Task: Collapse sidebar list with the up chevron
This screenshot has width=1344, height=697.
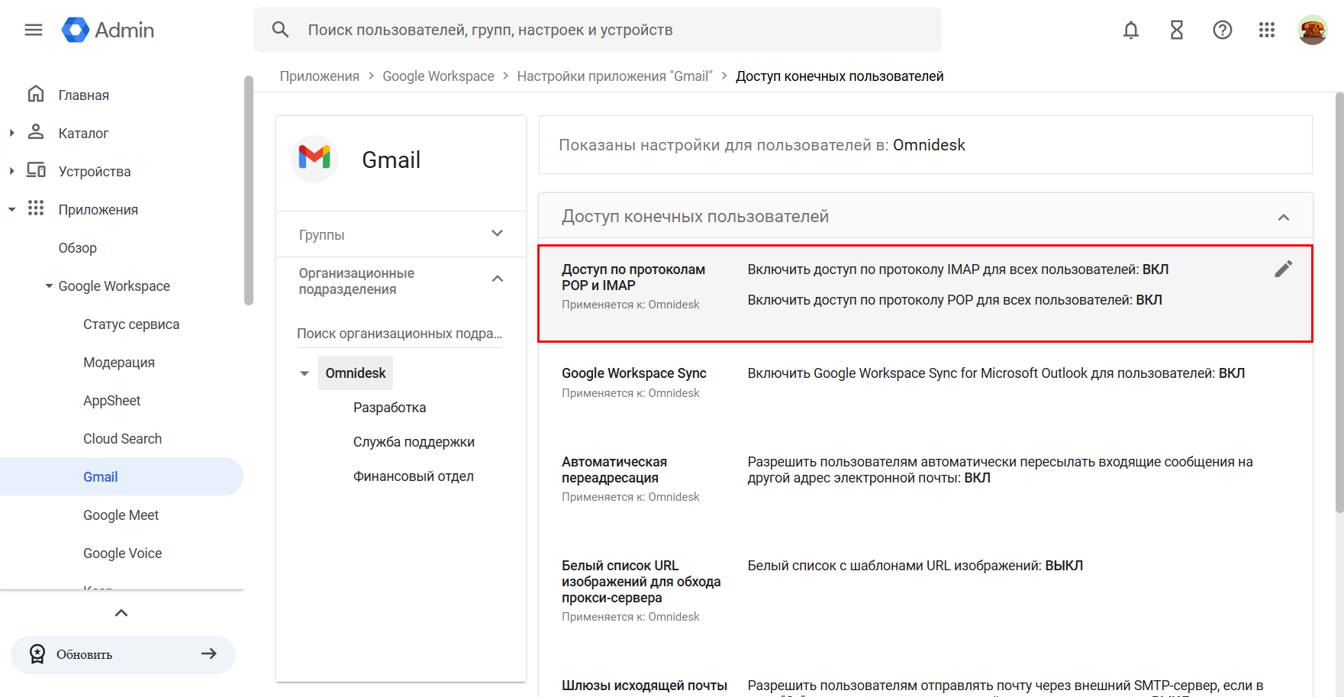Action: (121, 613)
